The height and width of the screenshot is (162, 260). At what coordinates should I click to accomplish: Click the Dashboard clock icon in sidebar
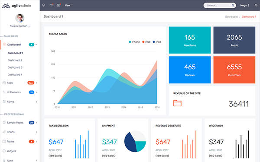pyautogui.click(x=5, y=44)
